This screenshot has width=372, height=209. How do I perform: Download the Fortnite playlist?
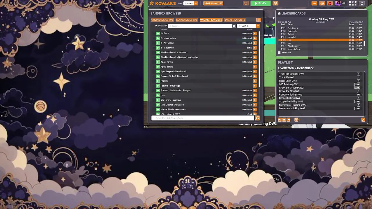point(255,81)
